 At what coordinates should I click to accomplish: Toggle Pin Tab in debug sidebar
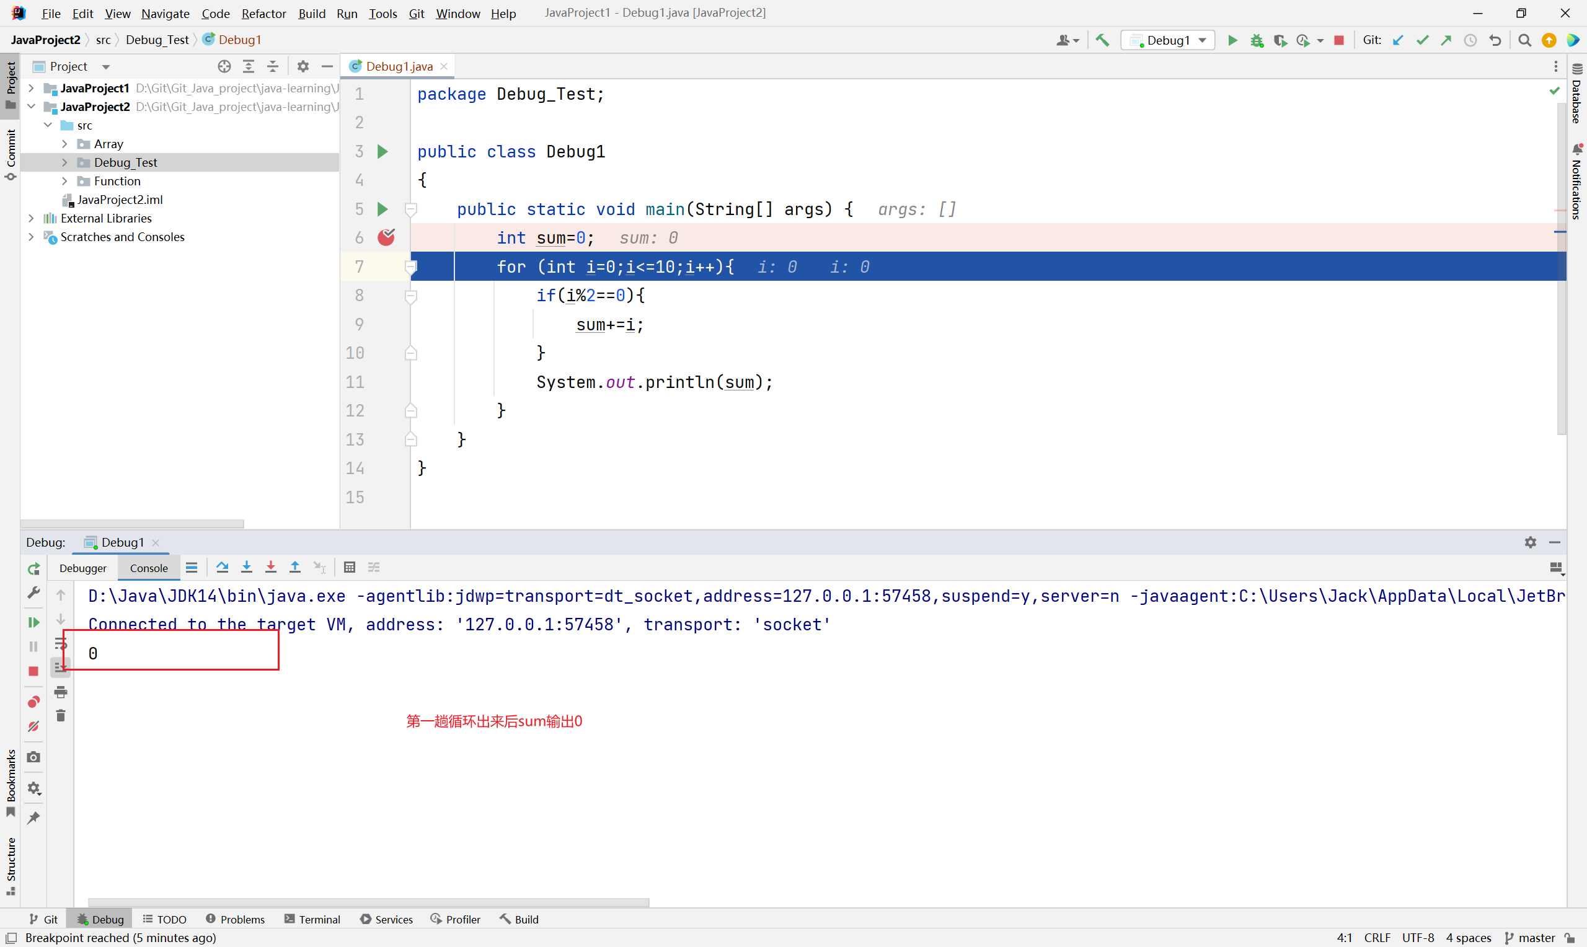pyautogui.click(x=34, y=817)
